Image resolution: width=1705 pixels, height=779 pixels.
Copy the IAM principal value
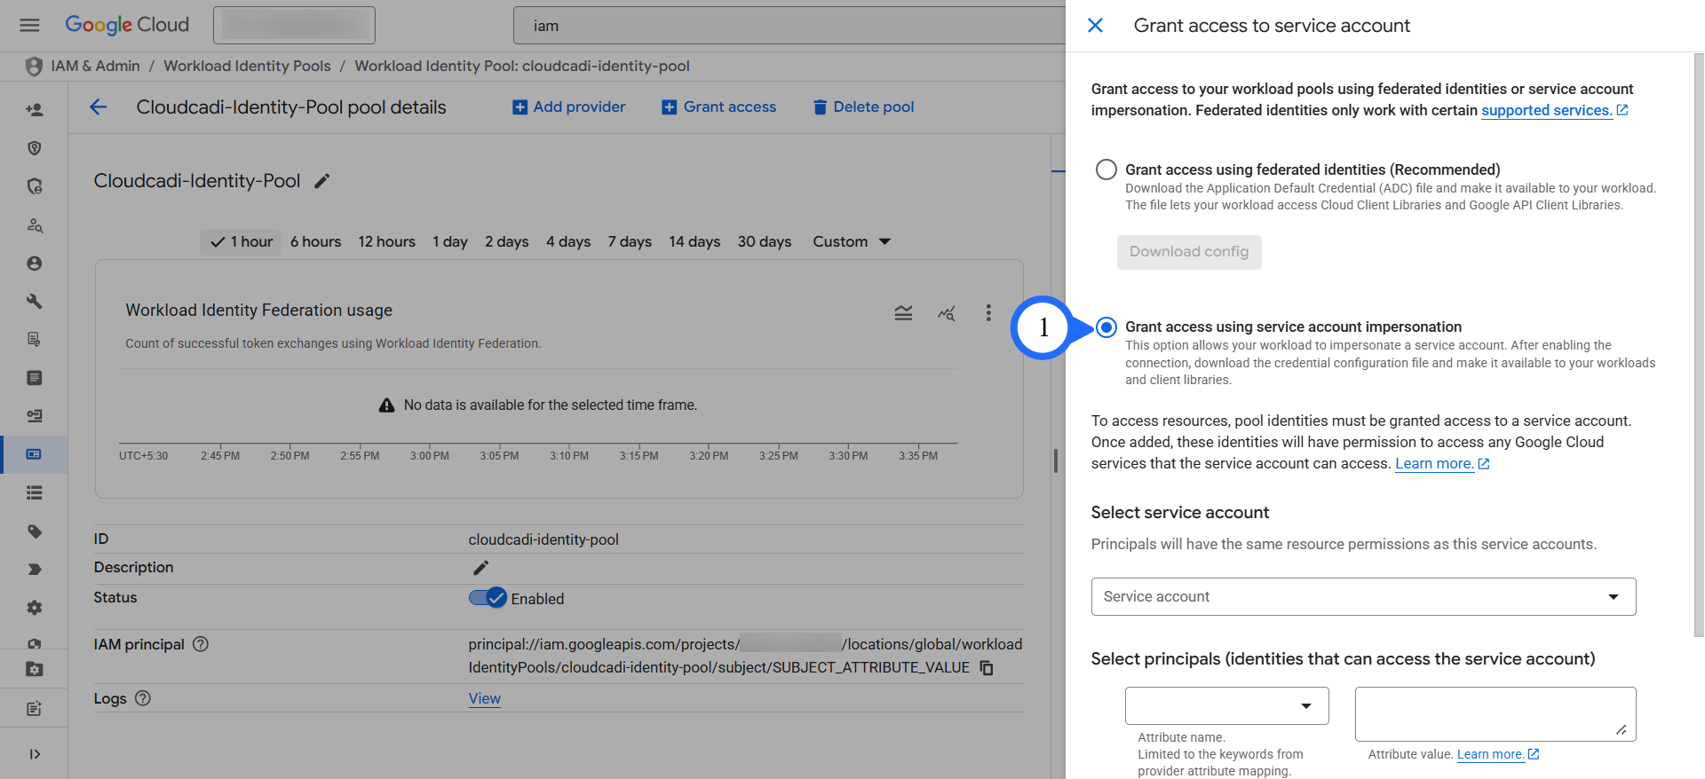tap(987, 667)
